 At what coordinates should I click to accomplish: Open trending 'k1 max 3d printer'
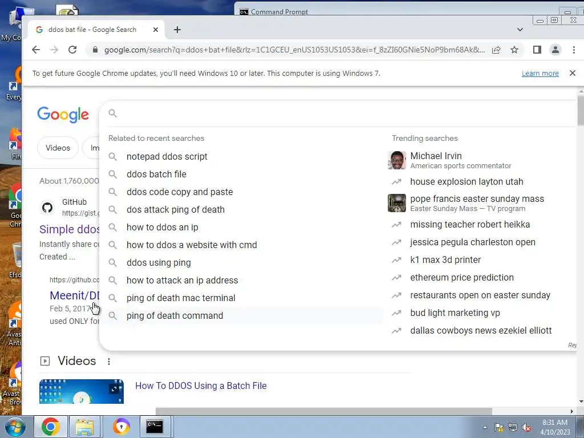coord(445,260)
